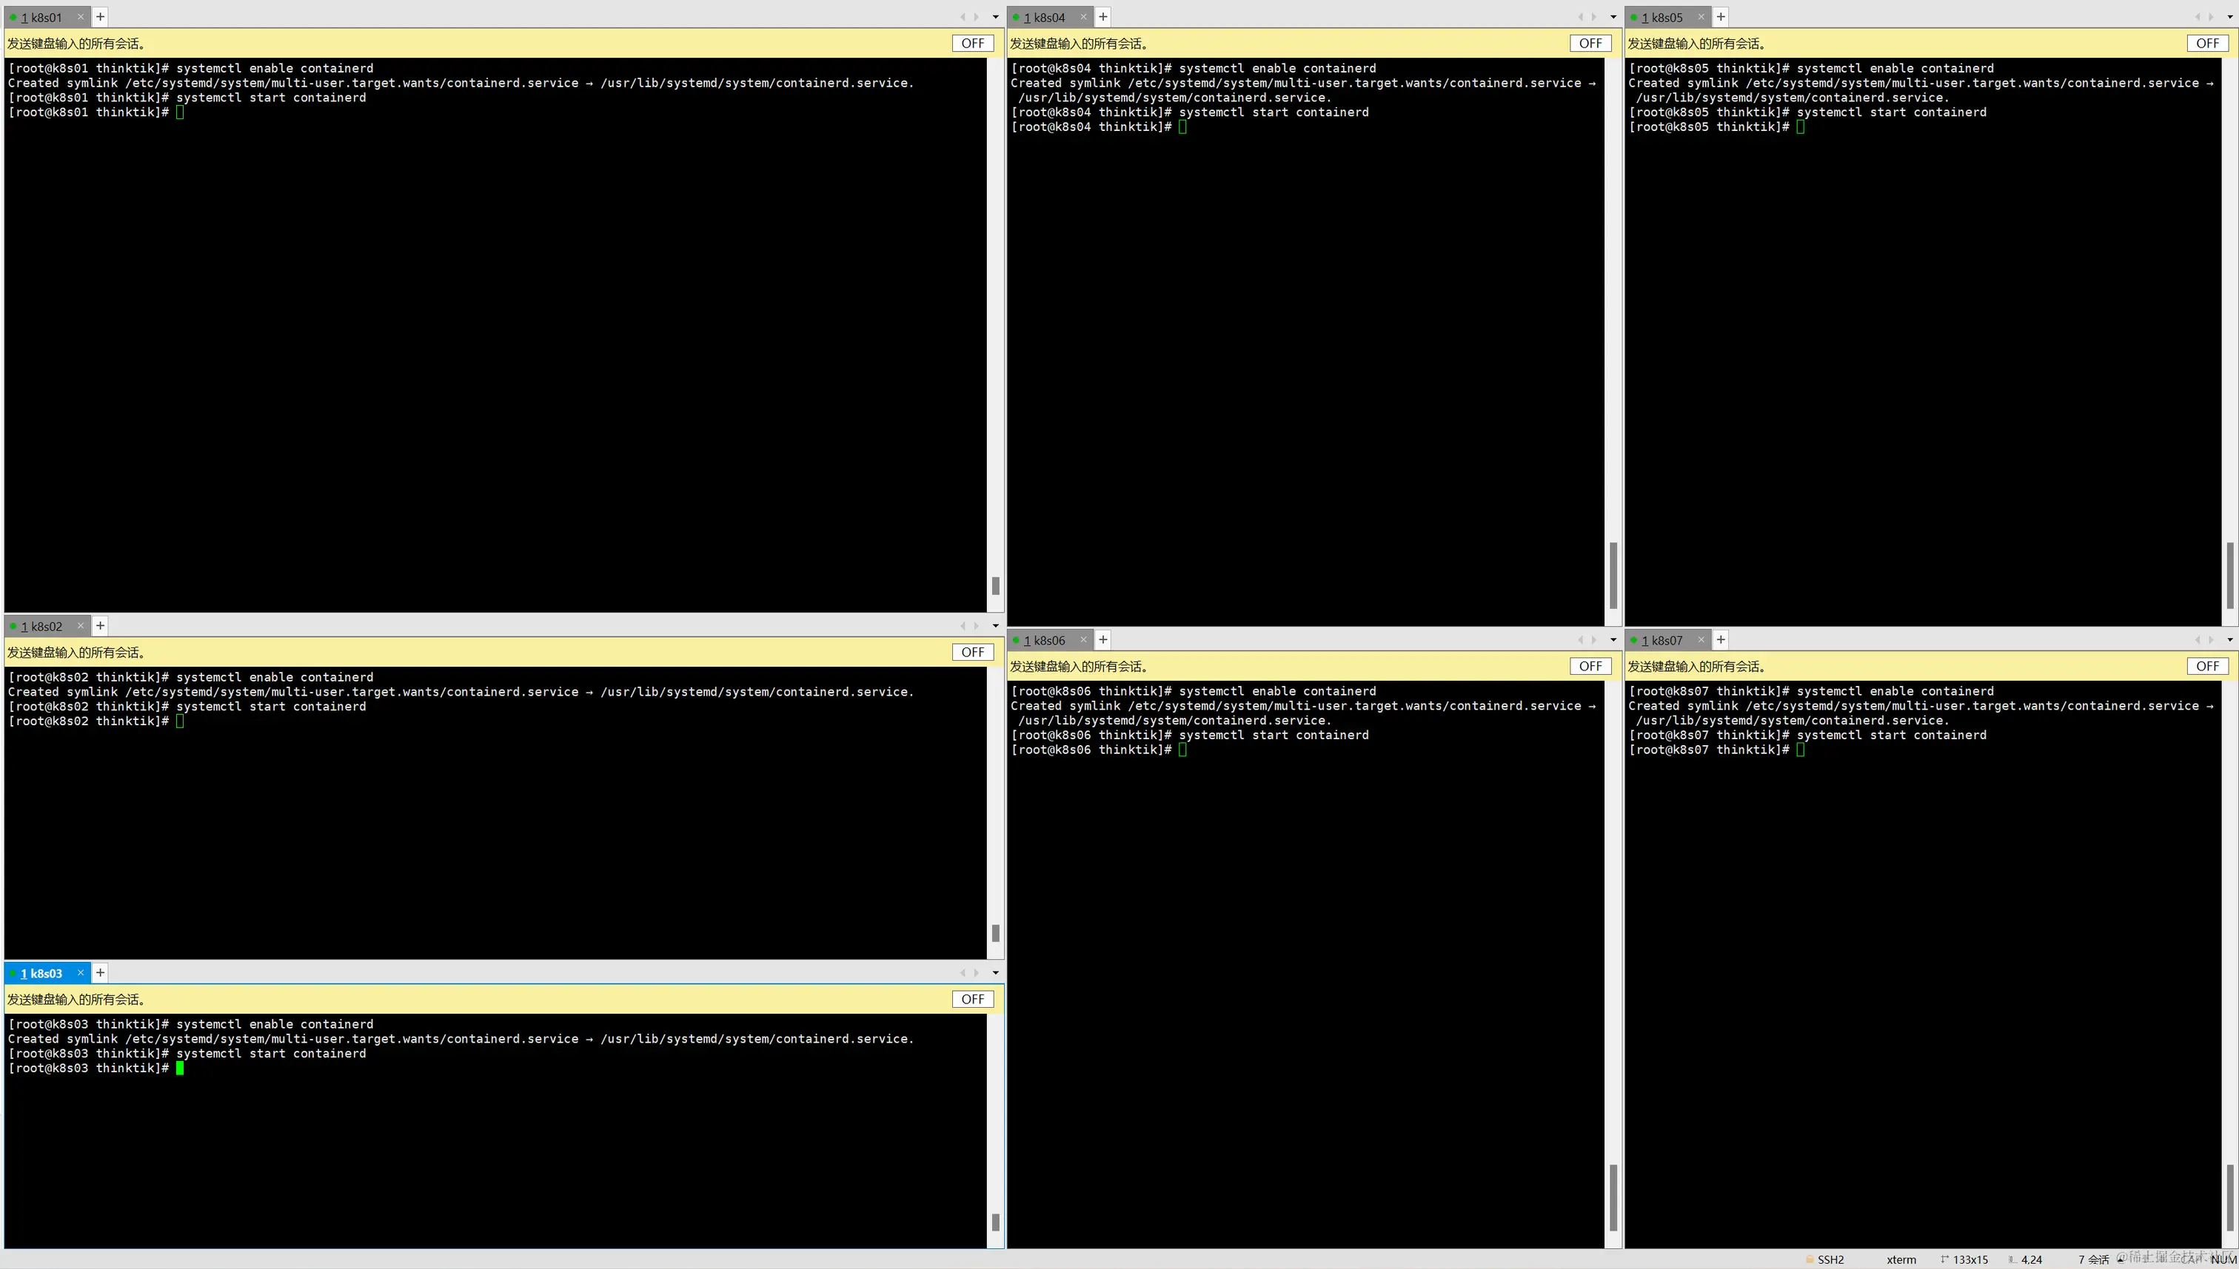2239x1269 pixels.
Task: Add a new tab beside k8s04 tab
Action: 1103,16
